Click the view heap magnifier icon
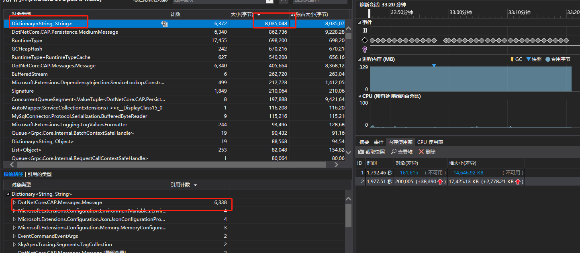The height and width of the screenshot is (253, 580). click(394, 152)
